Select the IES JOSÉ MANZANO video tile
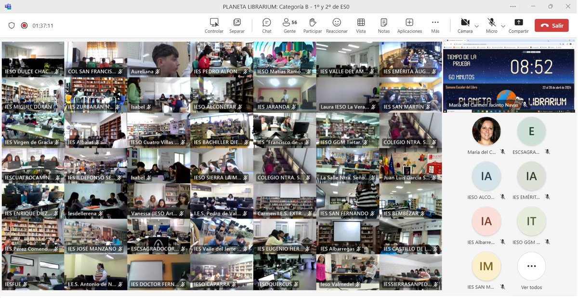 click(x=95, y=237)
